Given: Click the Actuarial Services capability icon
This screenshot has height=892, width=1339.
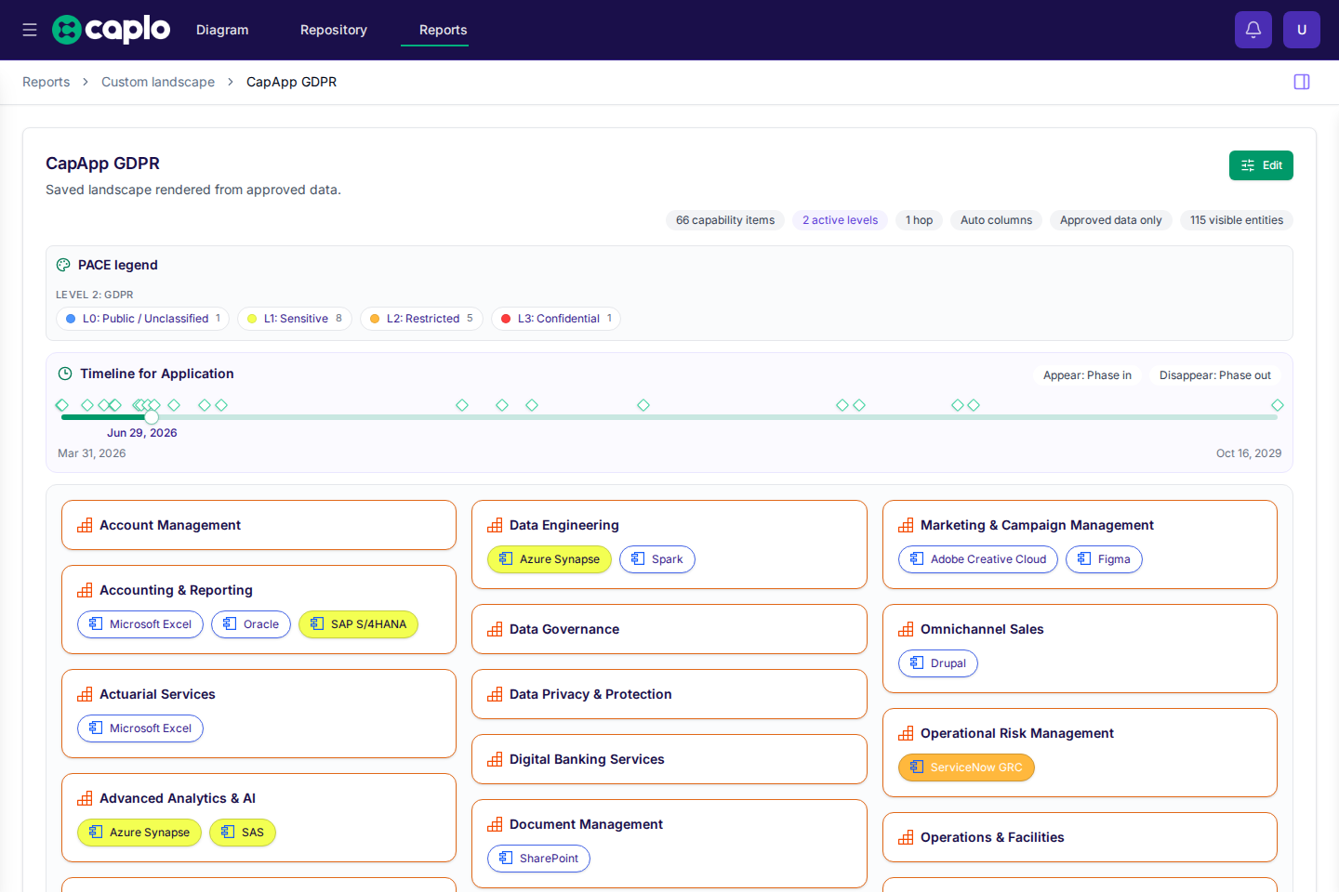Looking at the screenshot, I should click(85, 694).
